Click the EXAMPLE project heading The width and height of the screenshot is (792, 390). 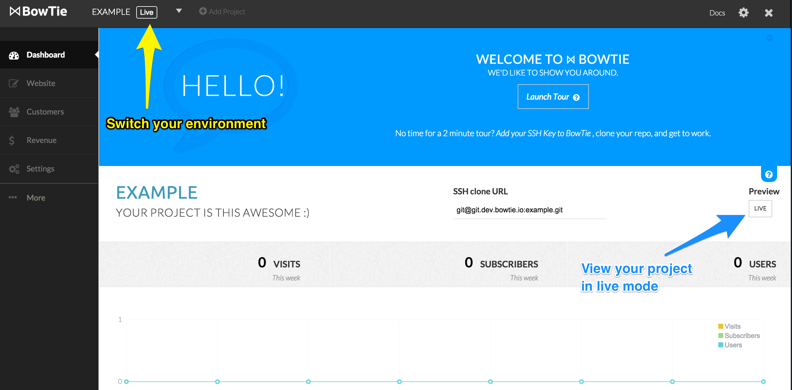tap(157, 193)
